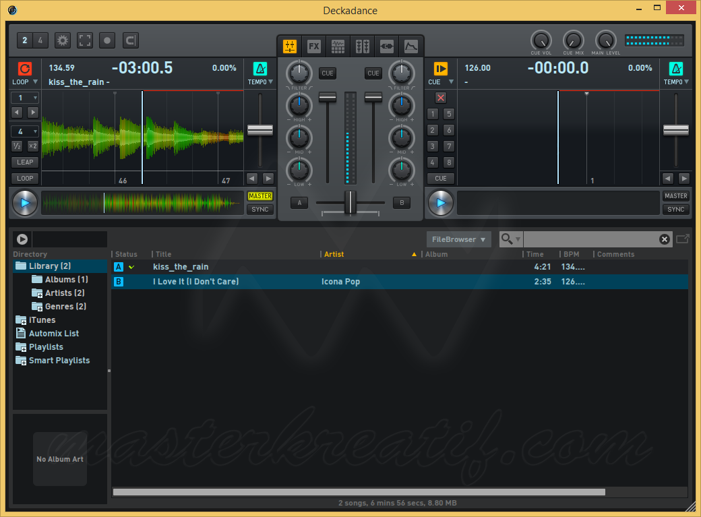Open the FX panel tab
This screenshot has width=701, height=517.
[314, 46]
